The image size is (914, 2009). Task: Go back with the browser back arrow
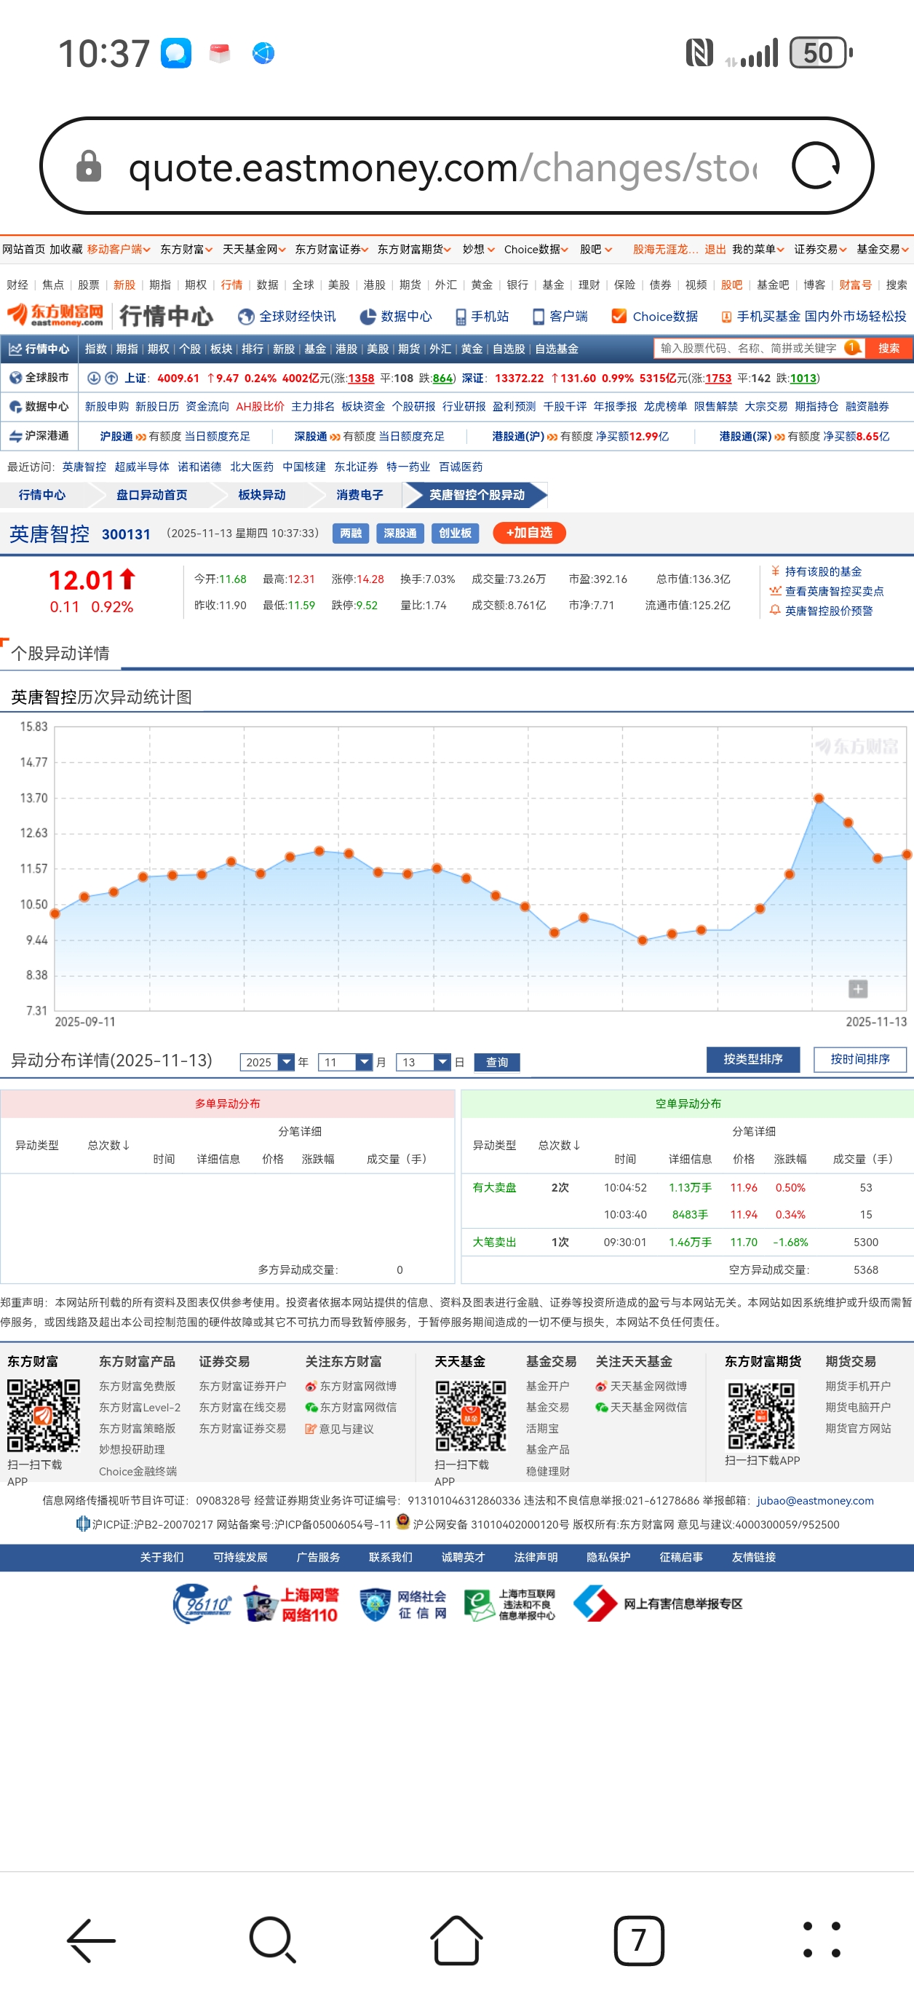[91, 1940]
